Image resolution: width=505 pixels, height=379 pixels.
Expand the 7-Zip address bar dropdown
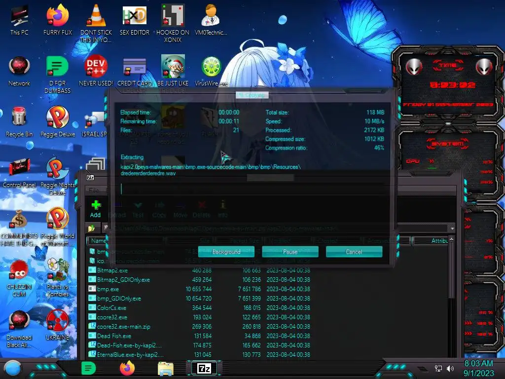452,228
